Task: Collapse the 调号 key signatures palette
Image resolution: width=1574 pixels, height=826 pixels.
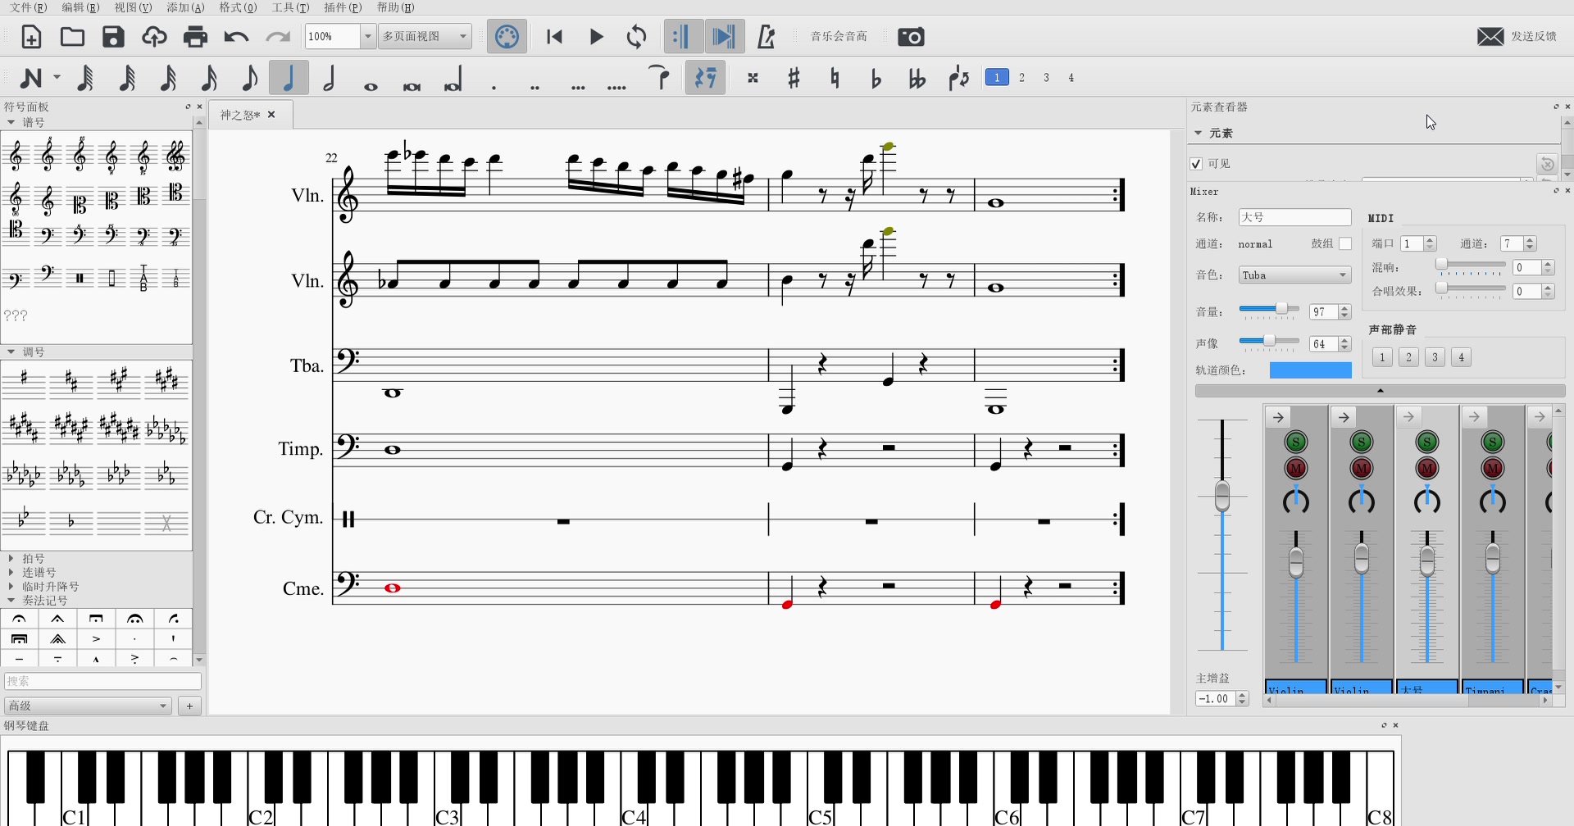Action: pyautogui.click(x=11, y=352)
